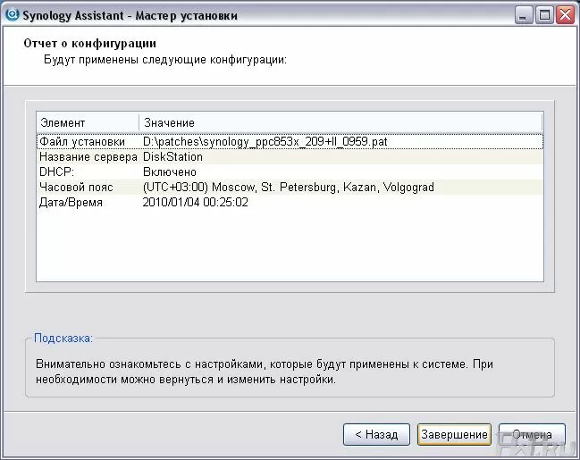
Task: Click the .pat patch file path value
Action: point(265,141)
